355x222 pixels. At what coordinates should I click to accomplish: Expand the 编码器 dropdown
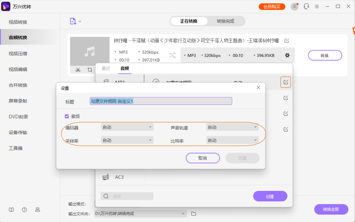[127, 127]
